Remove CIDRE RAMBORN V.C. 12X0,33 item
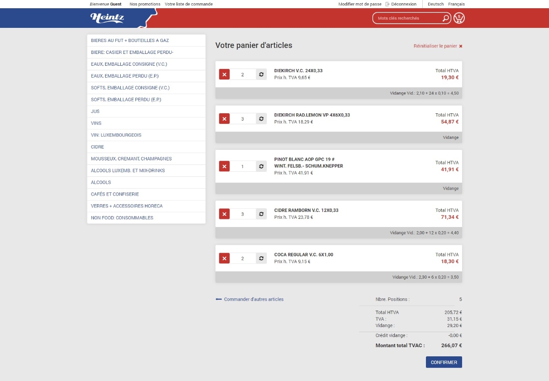 tap(224, 214)
